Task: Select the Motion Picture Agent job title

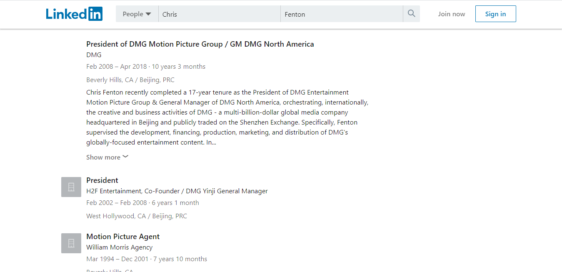Action: (123, 237)
